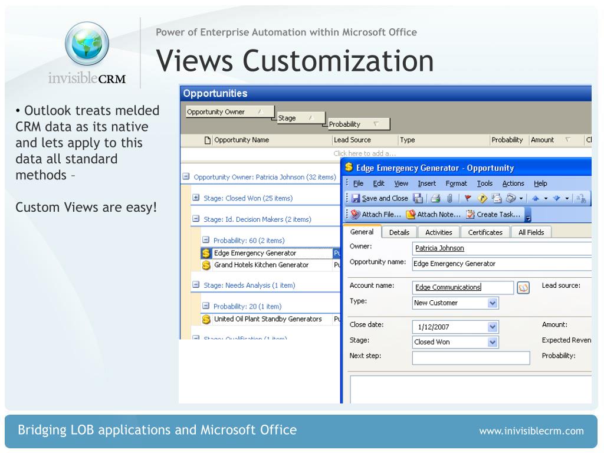
Task: Collapse Probability 60 group
Action: click(206, 239)
